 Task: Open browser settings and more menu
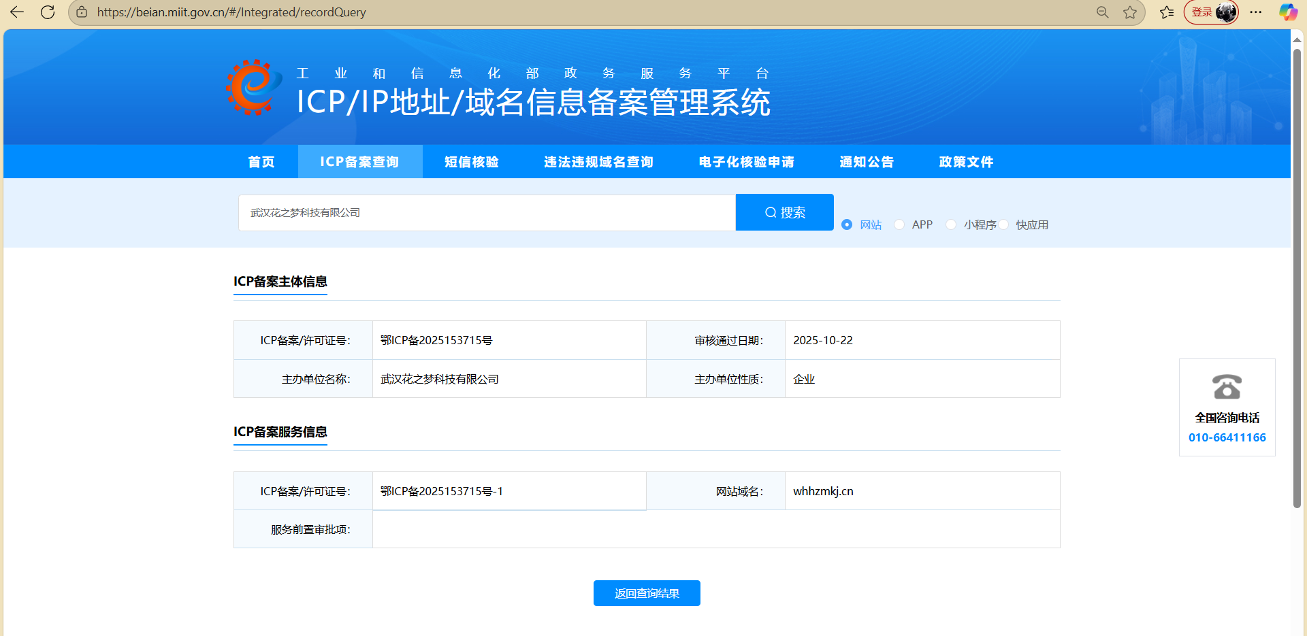point(1256,12)
